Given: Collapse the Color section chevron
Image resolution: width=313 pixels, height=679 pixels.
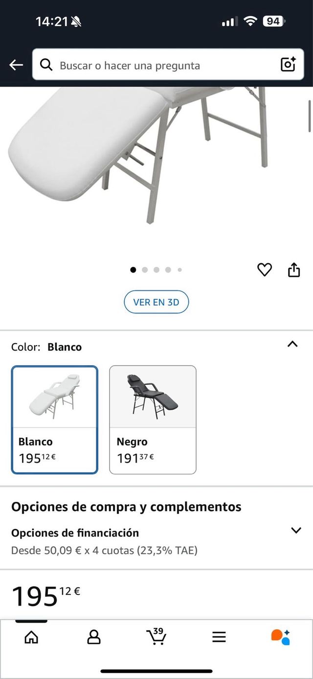Looking at the screenshot, I should (x=292, y=344).
